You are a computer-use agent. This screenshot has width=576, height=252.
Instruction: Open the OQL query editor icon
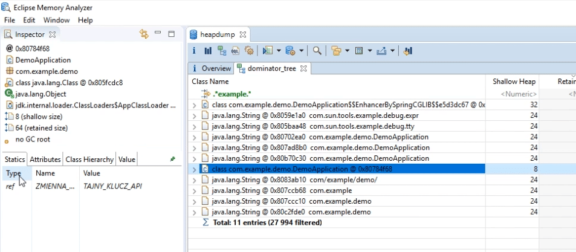tap(235, 51)
